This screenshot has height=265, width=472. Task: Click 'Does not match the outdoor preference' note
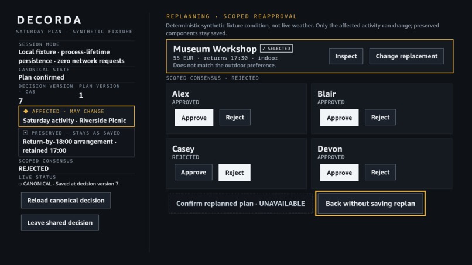(224, 66)
